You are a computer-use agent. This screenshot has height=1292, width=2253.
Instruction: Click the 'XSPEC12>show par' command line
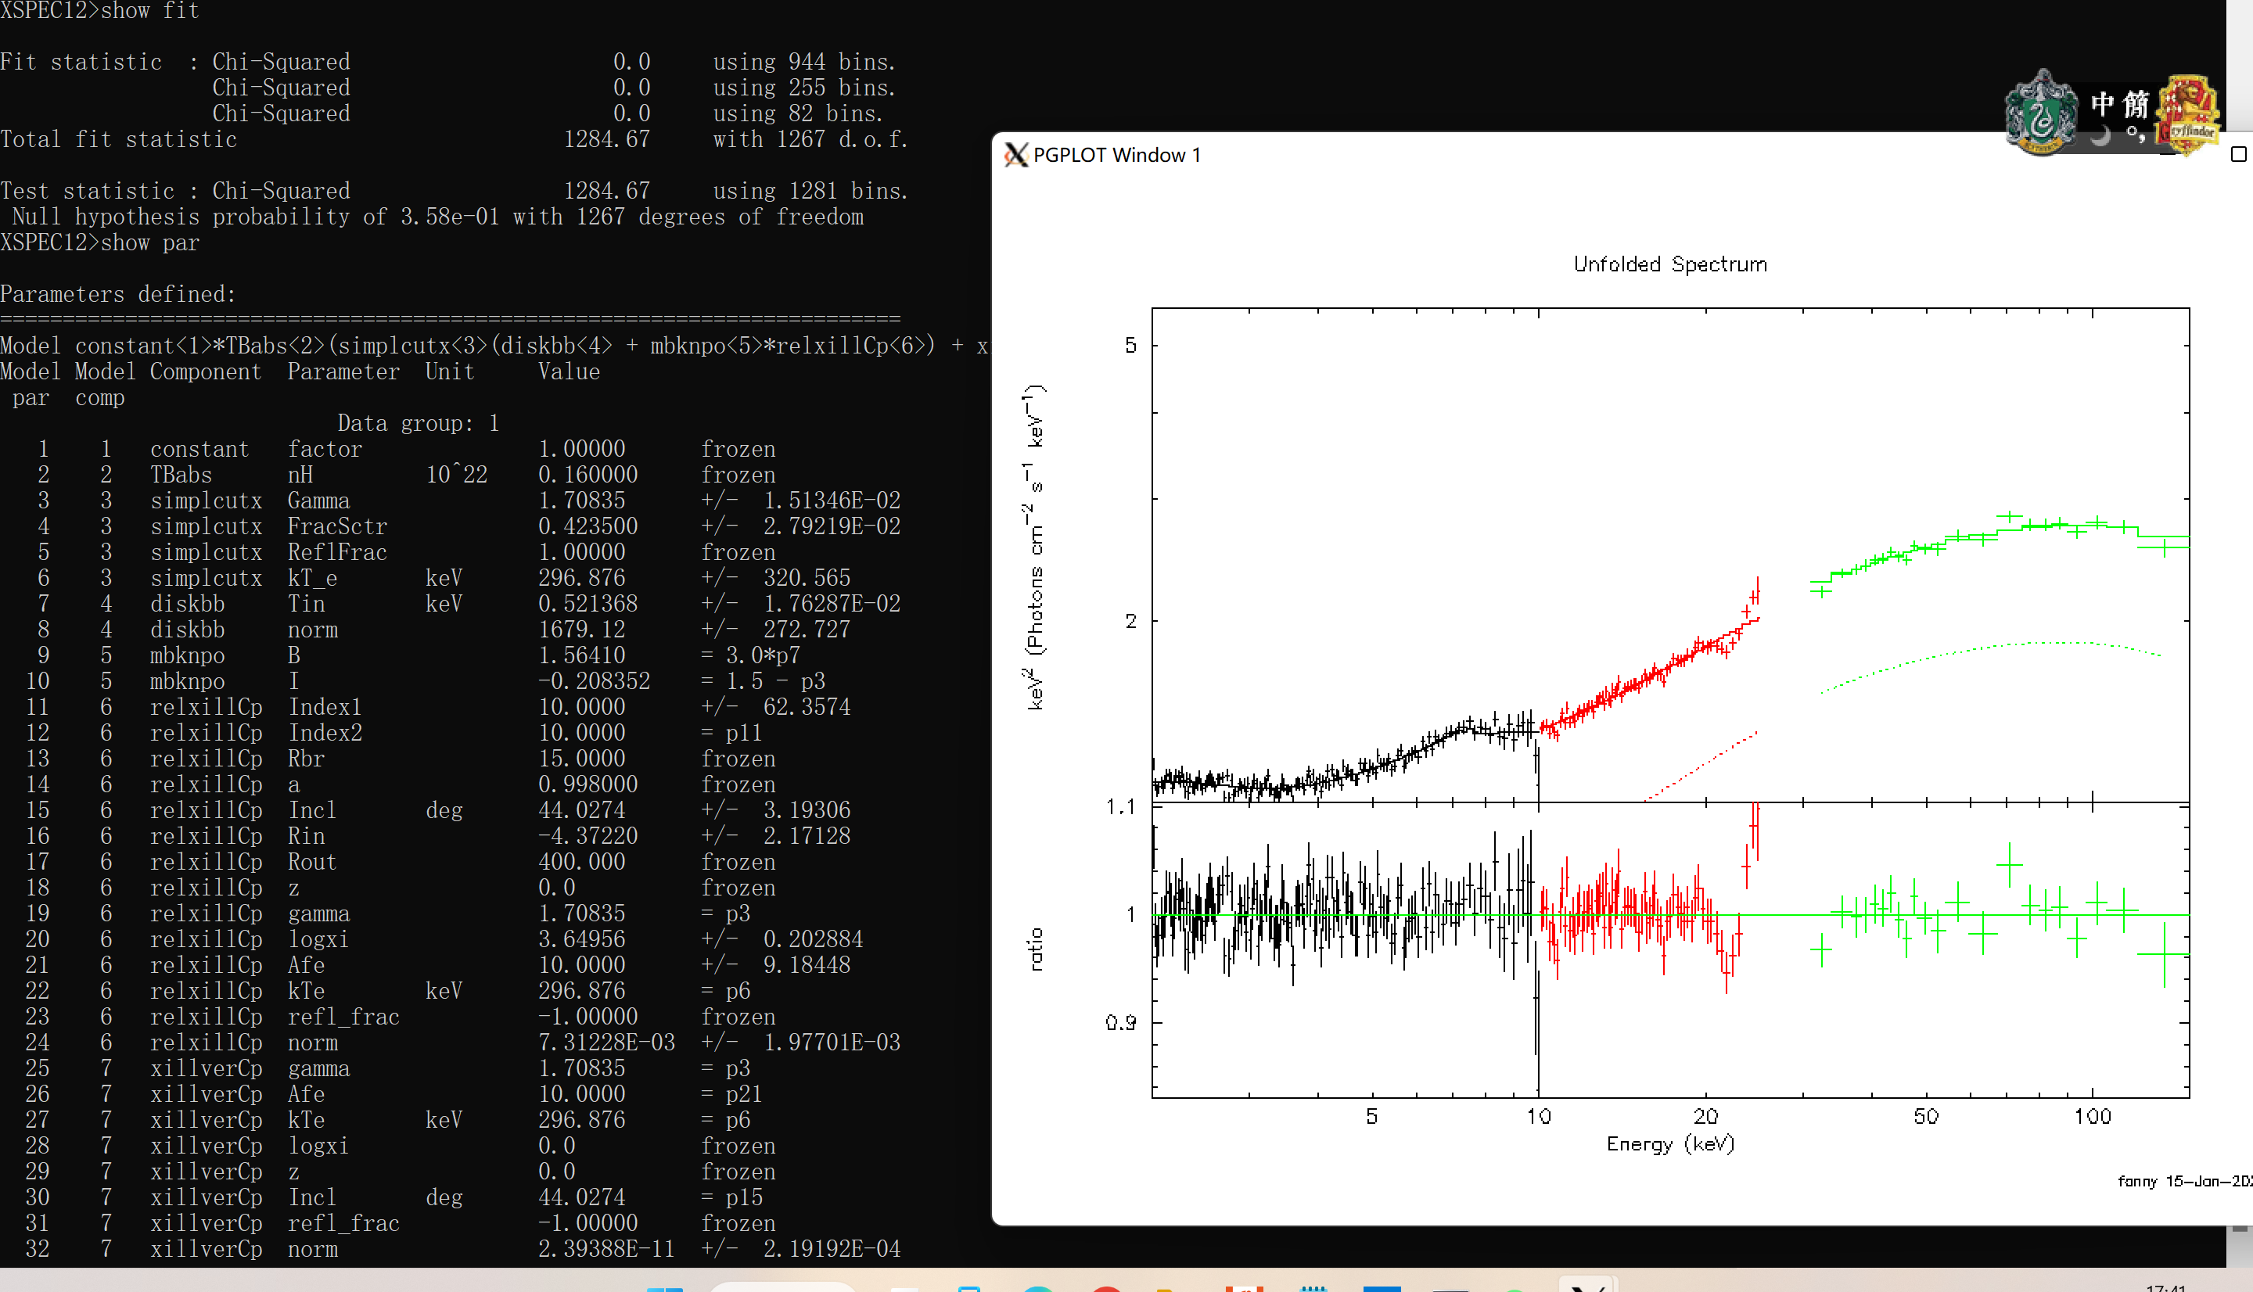click(x=100, y=242)
